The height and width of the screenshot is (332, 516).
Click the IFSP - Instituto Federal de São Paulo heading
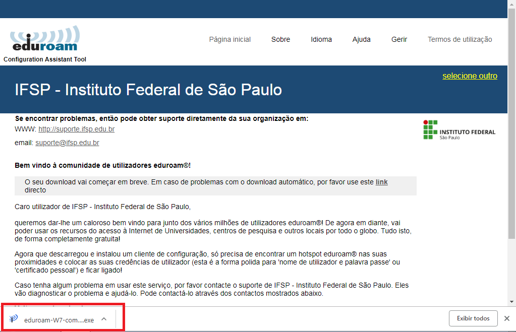pyautogui.click(x=148, y=90)
